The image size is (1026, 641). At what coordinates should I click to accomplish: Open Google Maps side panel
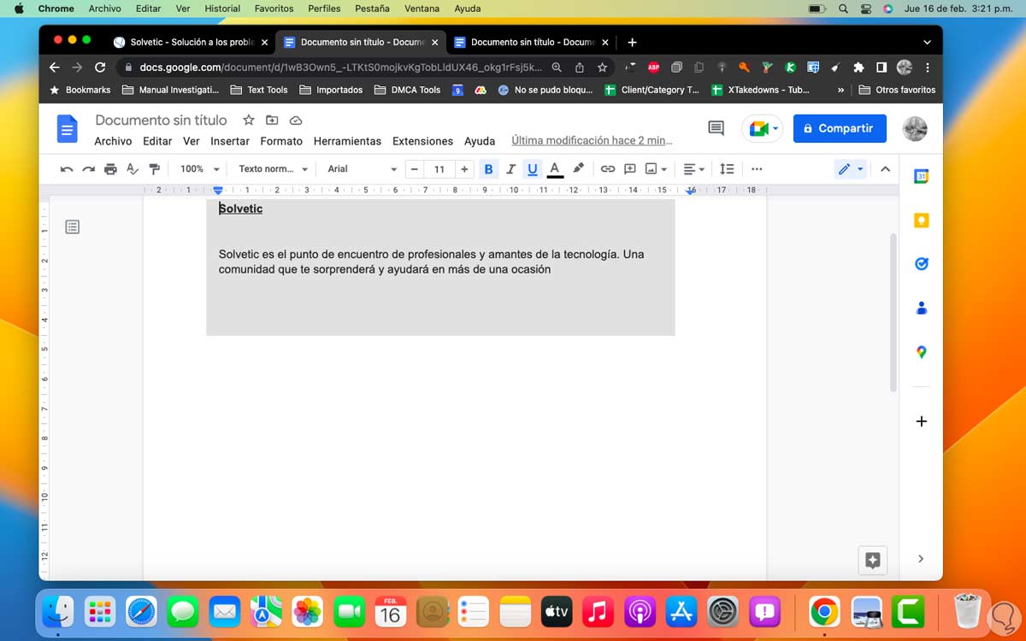pos(922,352)
